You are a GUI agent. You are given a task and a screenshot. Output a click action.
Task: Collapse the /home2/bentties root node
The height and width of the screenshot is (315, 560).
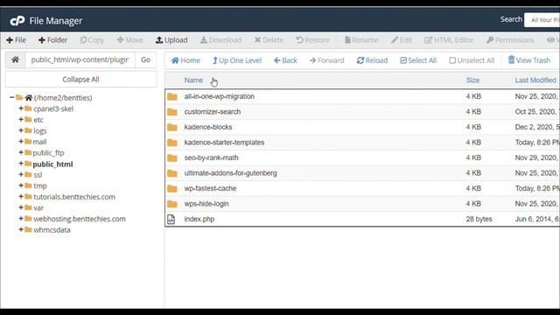click(11, 97)
